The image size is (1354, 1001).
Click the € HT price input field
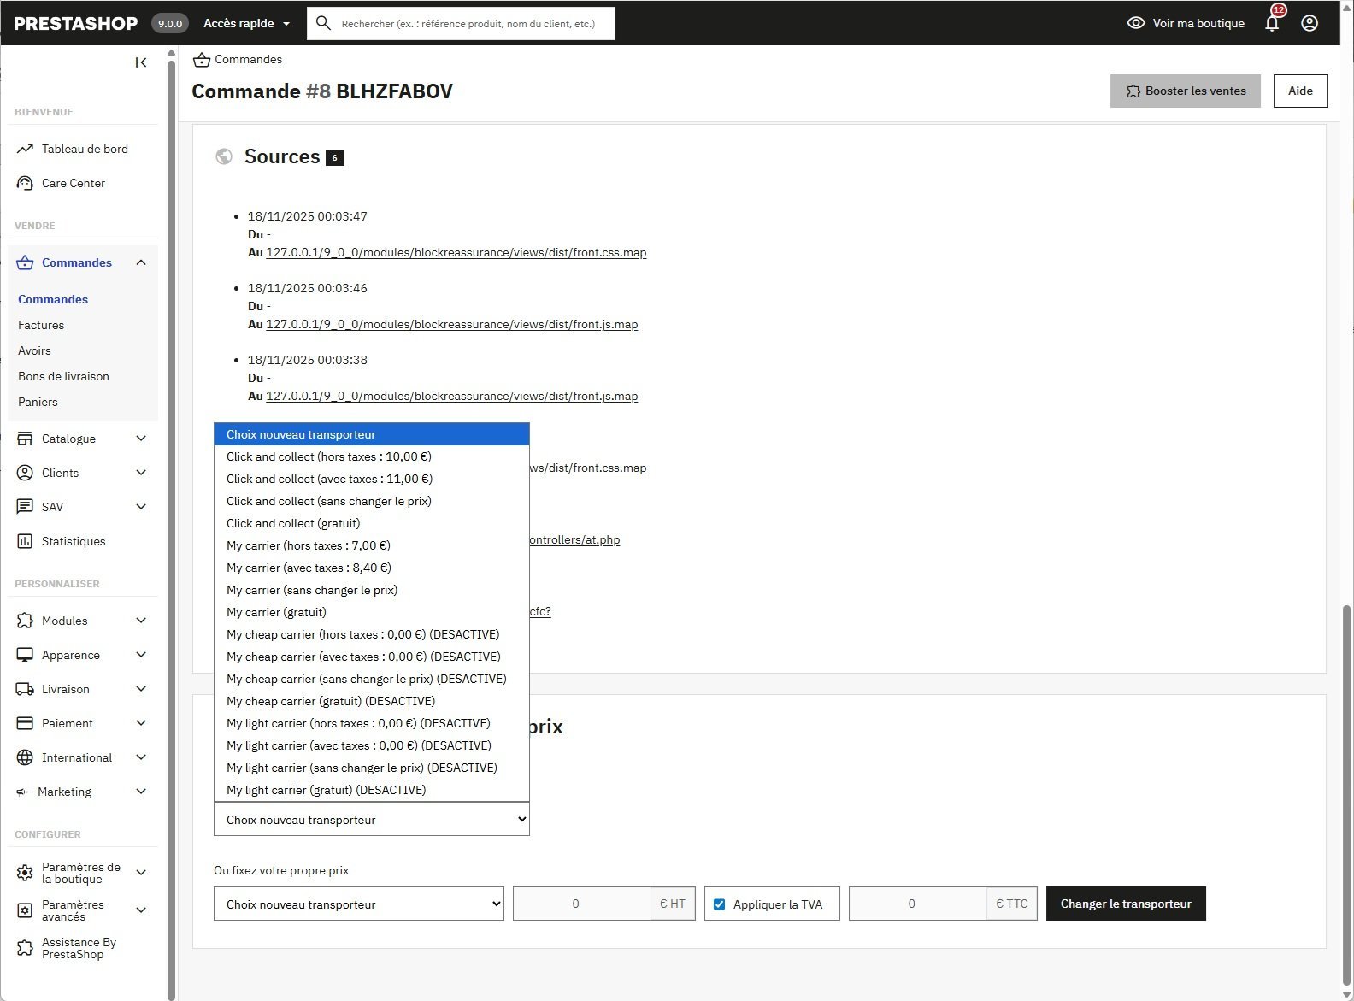pos(582,904)
